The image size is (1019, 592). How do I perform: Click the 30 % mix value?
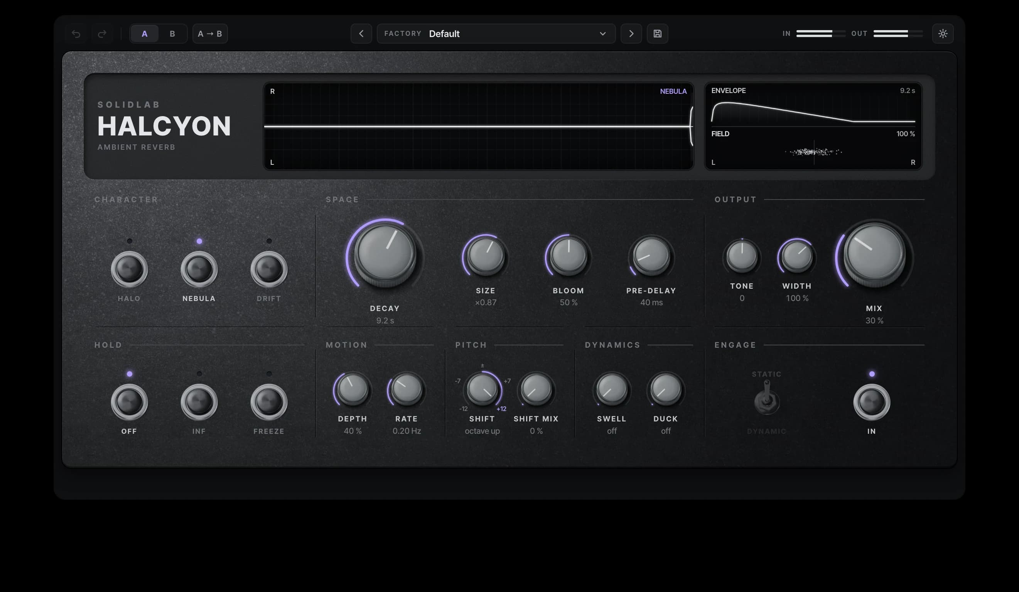874,320
